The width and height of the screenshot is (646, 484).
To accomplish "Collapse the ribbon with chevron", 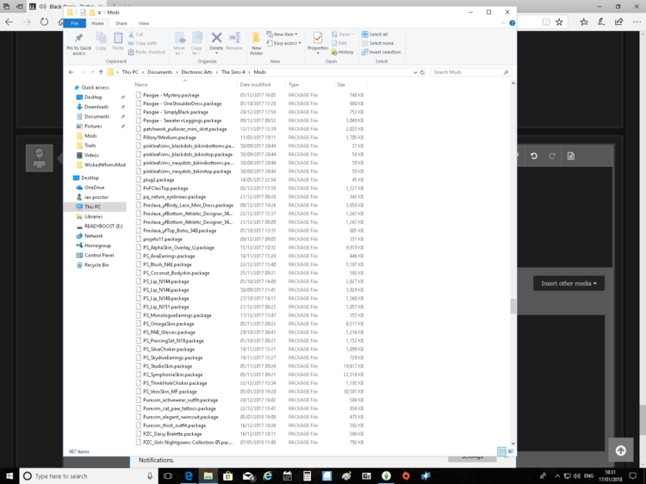I will 503,23.
